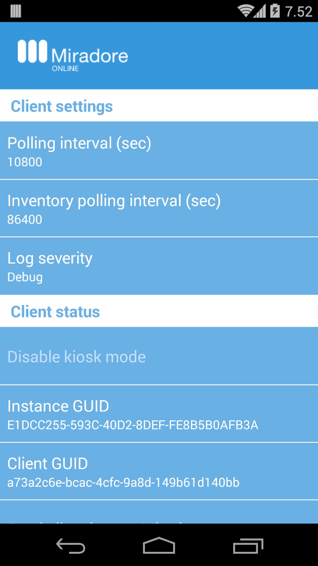Tap the barcode notification icon in status bar
The image size is (318, 566).
click(x=16, y=11)
